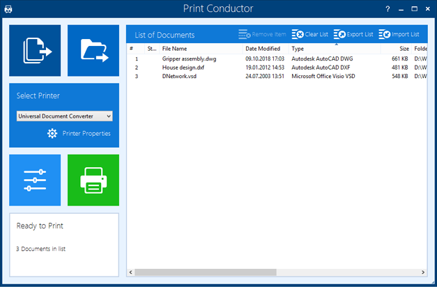Sort by Date Modified column header

tap(266, 49)
